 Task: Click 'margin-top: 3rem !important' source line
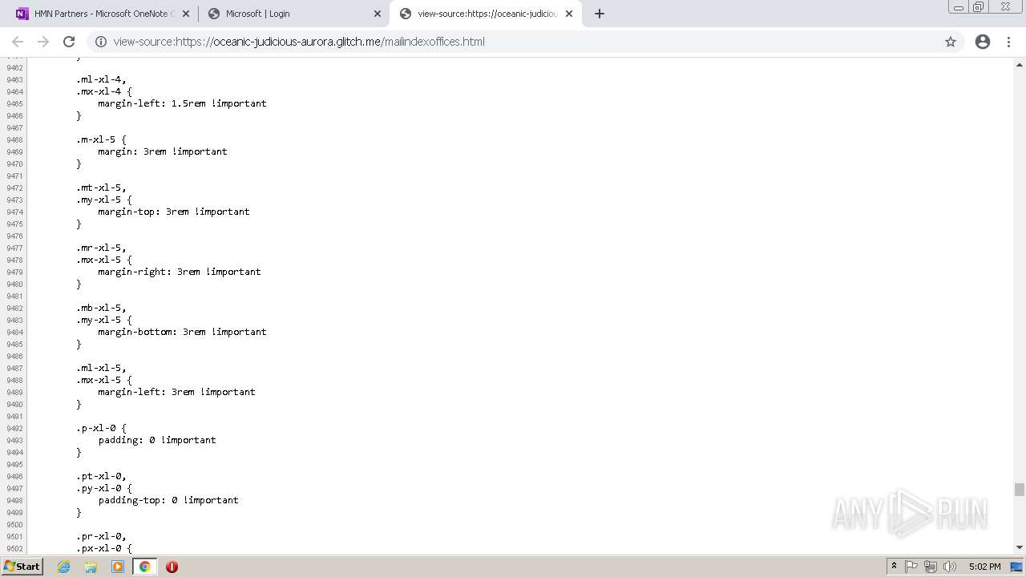tap(174, 212)
